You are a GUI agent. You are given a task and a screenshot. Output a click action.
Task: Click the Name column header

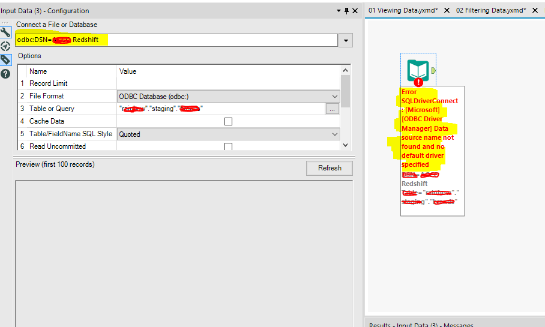(x=38, y=71)
